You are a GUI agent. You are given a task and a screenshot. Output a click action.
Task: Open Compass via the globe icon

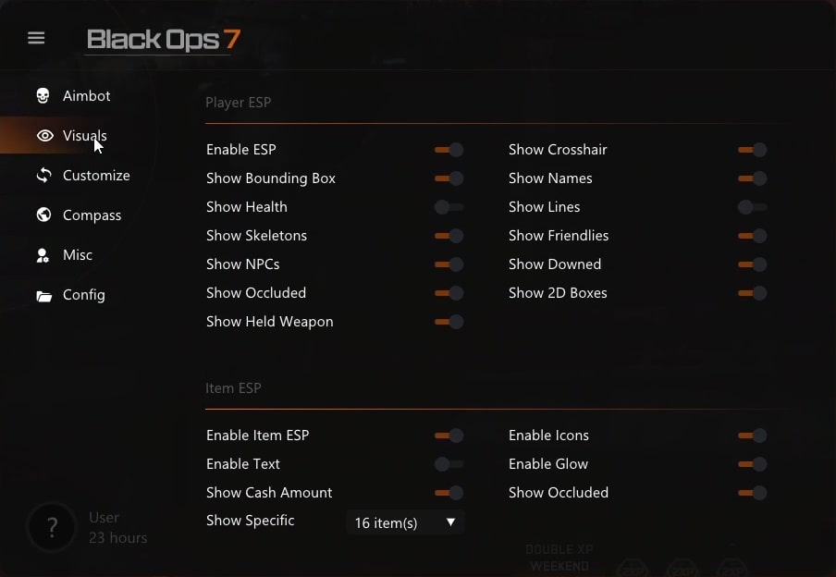tap(43, 215)
